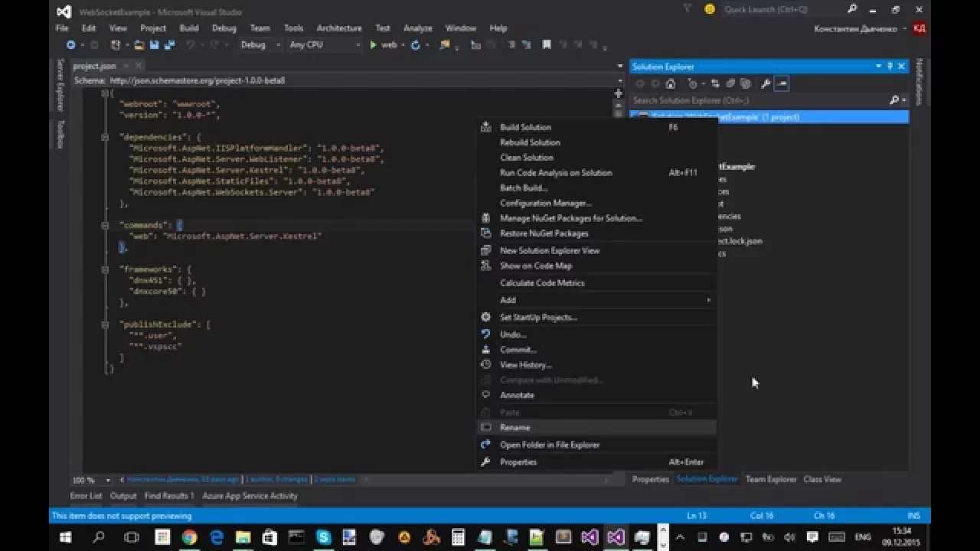Image resolution: width=980 pixels, height=551 pixels.
Task: Click the Collapse All icon in Solution Explorer
Action: pyautogui.click(x=730, y=83)
